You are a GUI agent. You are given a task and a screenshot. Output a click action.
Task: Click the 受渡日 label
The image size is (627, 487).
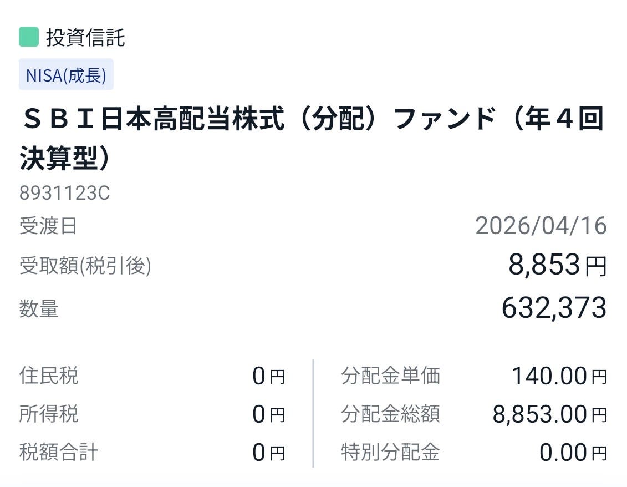click(48, 226)
